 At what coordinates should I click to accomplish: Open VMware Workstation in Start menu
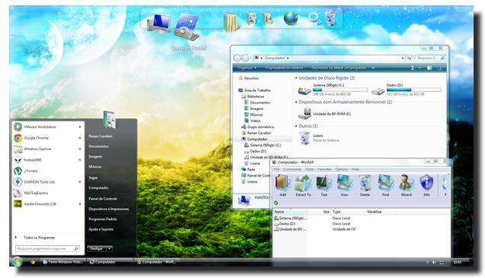coord(47,127)
